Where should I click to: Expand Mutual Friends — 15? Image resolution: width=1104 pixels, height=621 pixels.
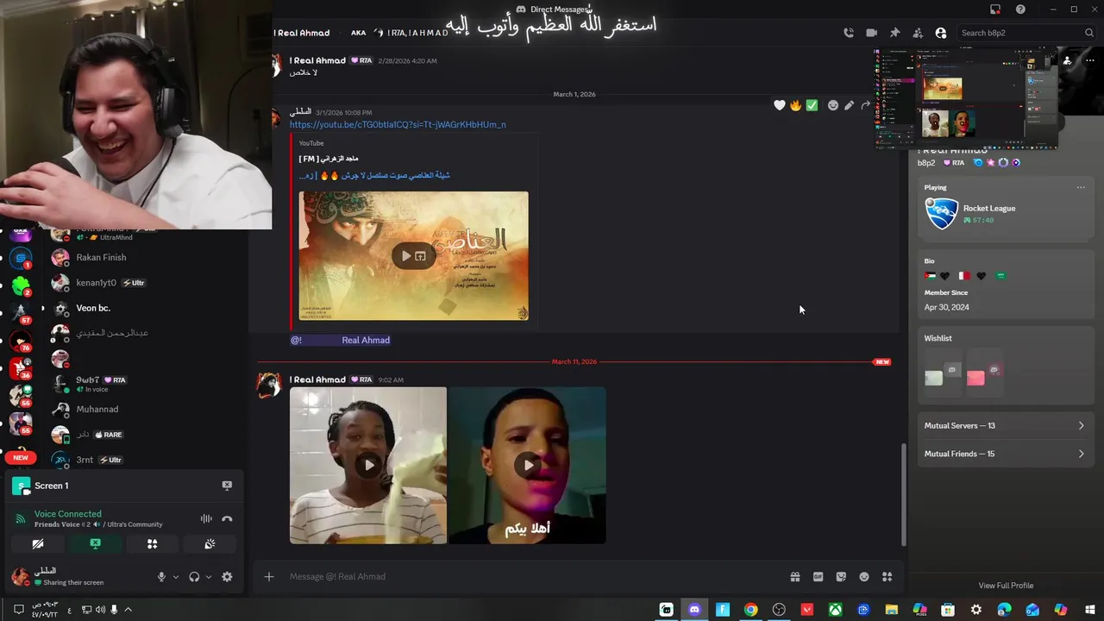tap(1005, 454)
